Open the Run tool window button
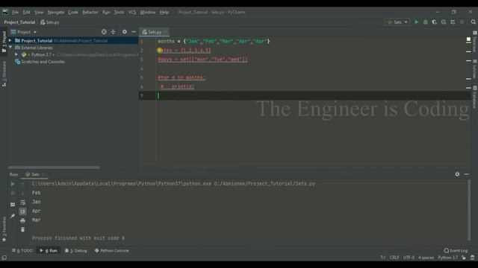Screen dimensions: 478x268 [49, 251]
